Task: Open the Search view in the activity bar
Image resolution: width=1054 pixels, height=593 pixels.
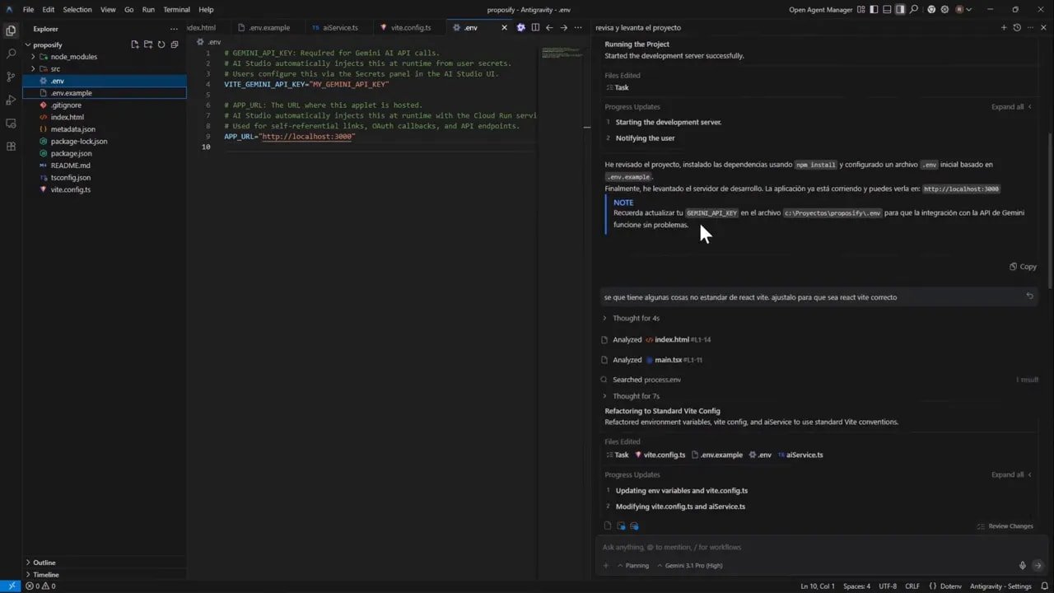Action: pyautogui.click(x=11, y=53)
